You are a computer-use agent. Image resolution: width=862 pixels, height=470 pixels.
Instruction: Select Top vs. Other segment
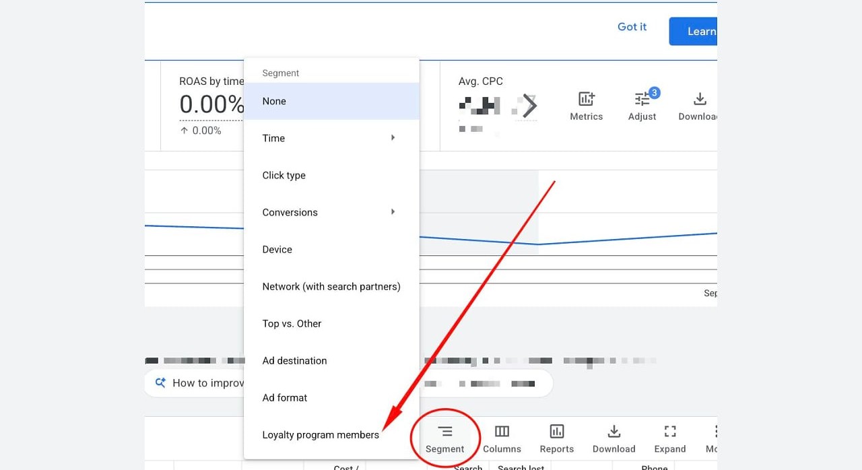[x=331, y=323]
